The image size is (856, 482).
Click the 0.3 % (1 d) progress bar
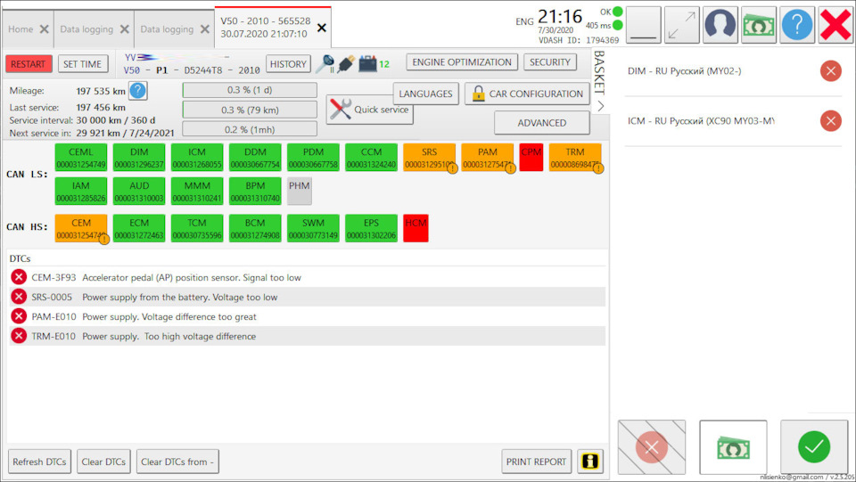[x=250, y=90]
